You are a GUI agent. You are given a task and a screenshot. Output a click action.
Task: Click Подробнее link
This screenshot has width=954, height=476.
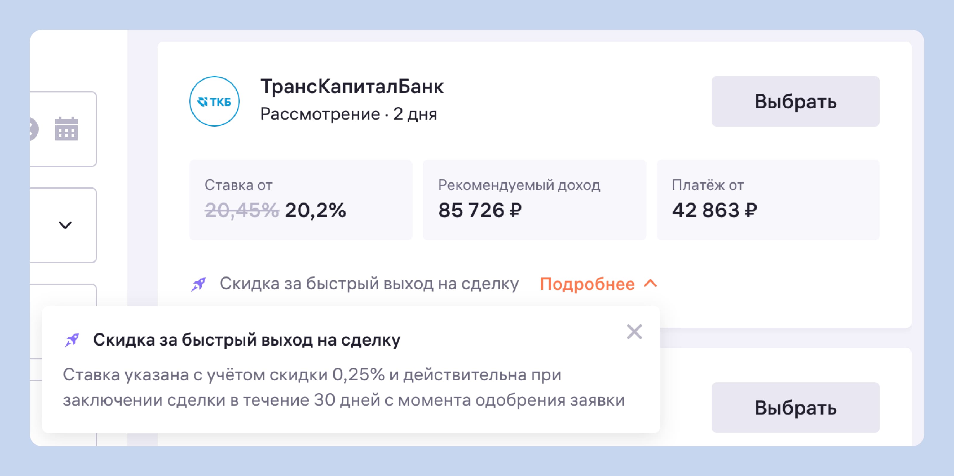point(587,284)
